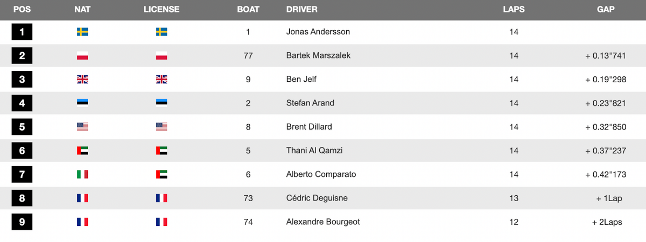Select the DRIVER column header
Viewport: 646px width, 242px height.
(302, 9)
